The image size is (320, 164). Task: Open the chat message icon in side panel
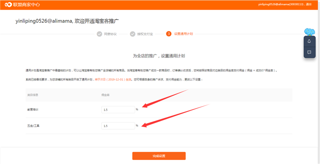tap(309, 52)
